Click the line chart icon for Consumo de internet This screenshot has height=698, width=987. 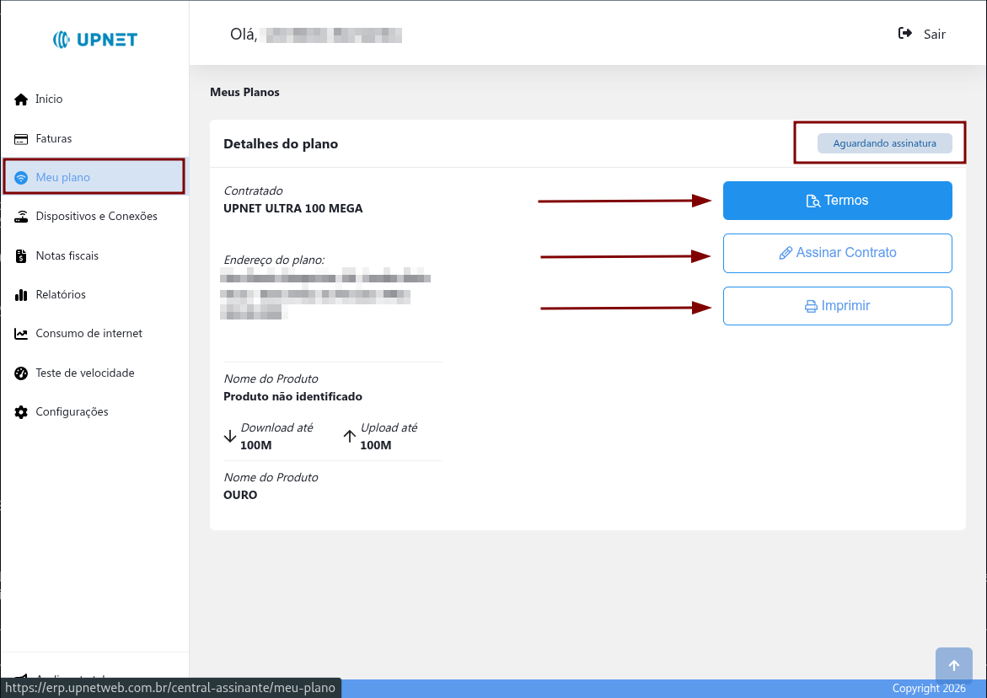tap(22, 334)
